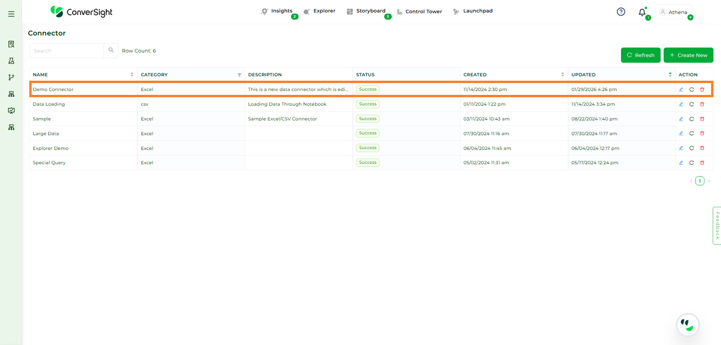Go to the Insights tab

(x=281, y=11)
